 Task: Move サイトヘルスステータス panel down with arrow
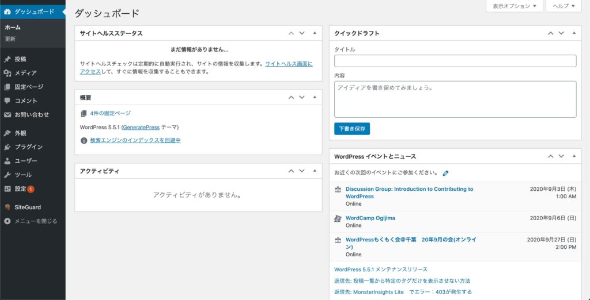click(301, 33)
